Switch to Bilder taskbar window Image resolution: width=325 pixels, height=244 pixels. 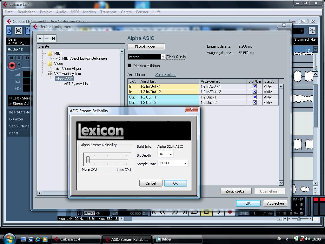pyautogui.click(x=177, y=239)
